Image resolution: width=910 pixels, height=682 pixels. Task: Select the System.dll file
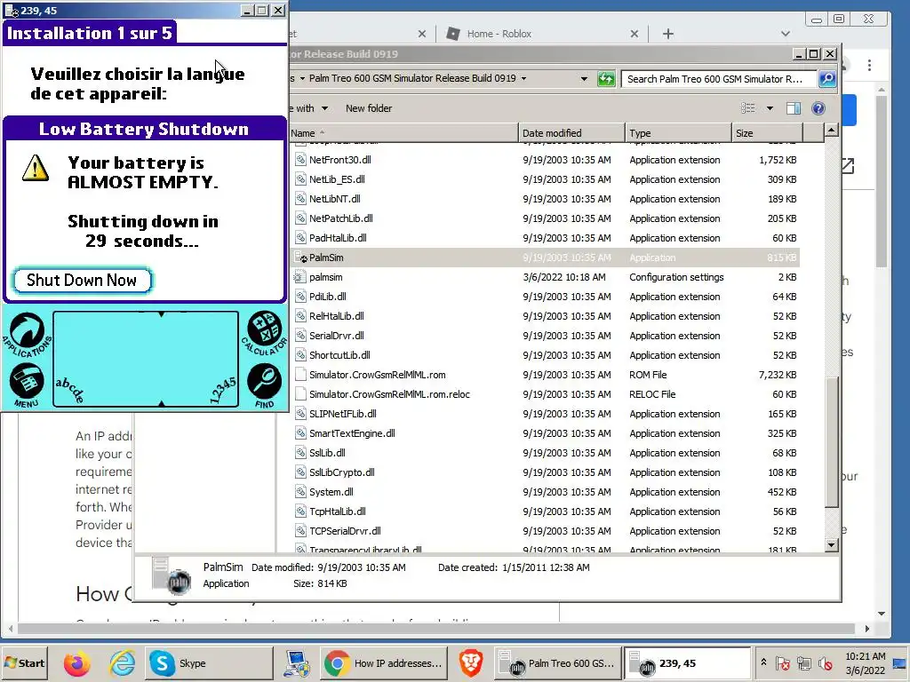click(331, 492)
